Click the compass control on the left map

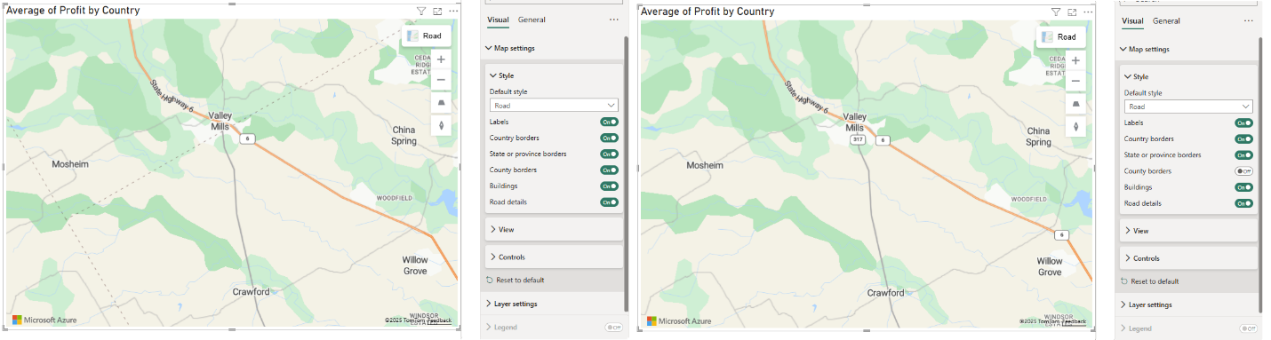coord(441,125)
